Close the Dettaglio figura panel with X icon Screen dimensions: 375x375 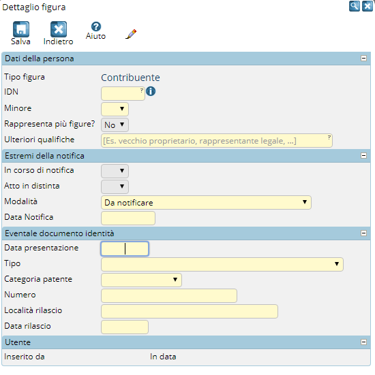click(x=367, y=6)
